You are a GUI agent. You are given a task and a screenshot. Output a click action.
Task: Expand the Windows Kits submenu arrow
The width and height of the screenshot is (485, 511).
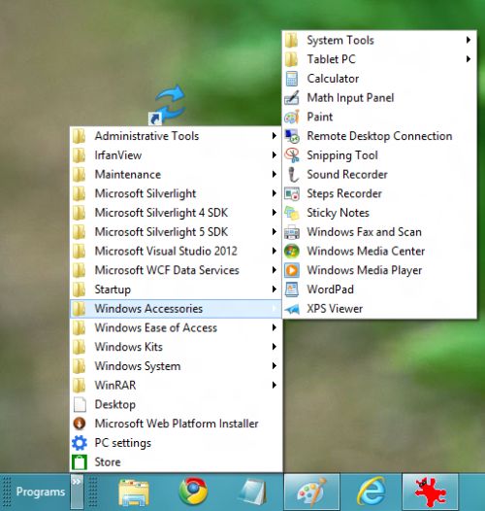(x=275, y=347)
